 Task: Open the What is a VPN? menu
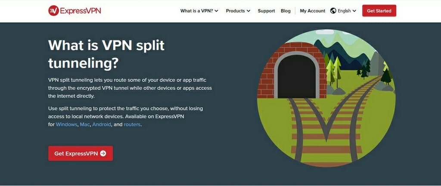(x=199, y=11)
